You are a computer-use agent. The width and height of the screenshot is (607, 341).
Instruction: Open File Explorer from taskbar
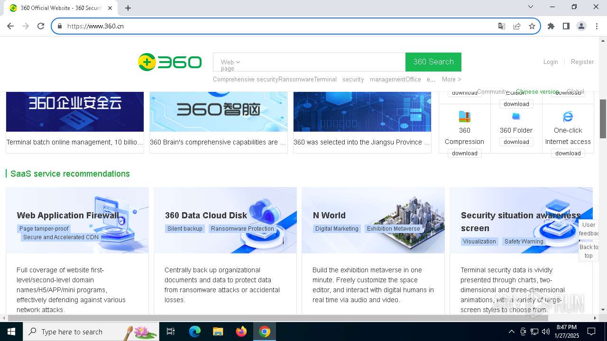pyautogui.click(x=218, y=332)
